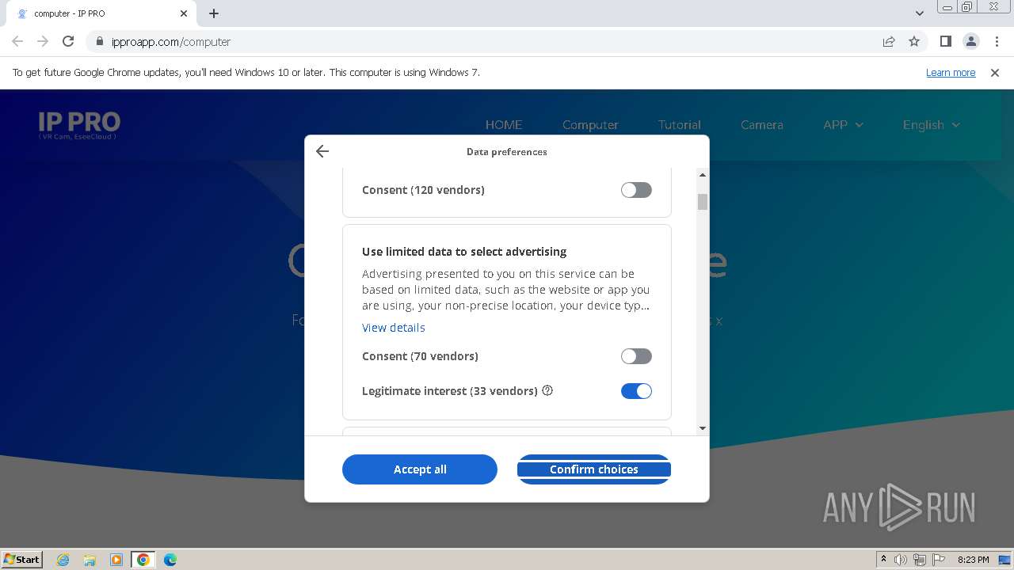
Task: Click dialog scrollbar down arrow
Action: 703,428
